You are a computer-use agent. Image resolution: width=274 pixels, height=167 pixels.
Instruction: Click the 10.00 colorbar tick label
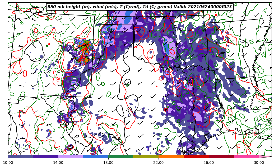[8, 163]
